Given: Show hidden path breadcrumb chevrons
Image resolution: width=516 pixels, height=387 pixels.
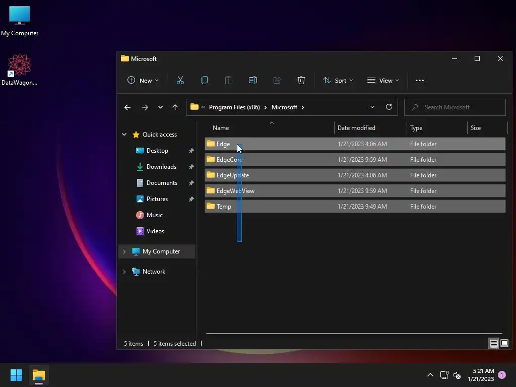Looking at the screenshot, I should point(203,107).
